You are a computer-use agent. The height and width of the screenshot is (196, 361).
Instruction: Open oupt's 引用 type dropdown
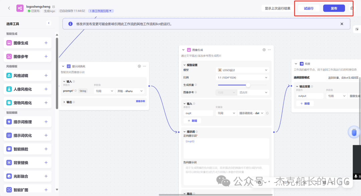click(x=226, y=113)
